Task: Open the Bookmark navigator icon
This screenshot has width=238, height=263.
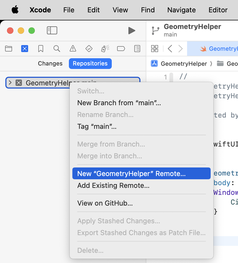Action: pos(41,49)
